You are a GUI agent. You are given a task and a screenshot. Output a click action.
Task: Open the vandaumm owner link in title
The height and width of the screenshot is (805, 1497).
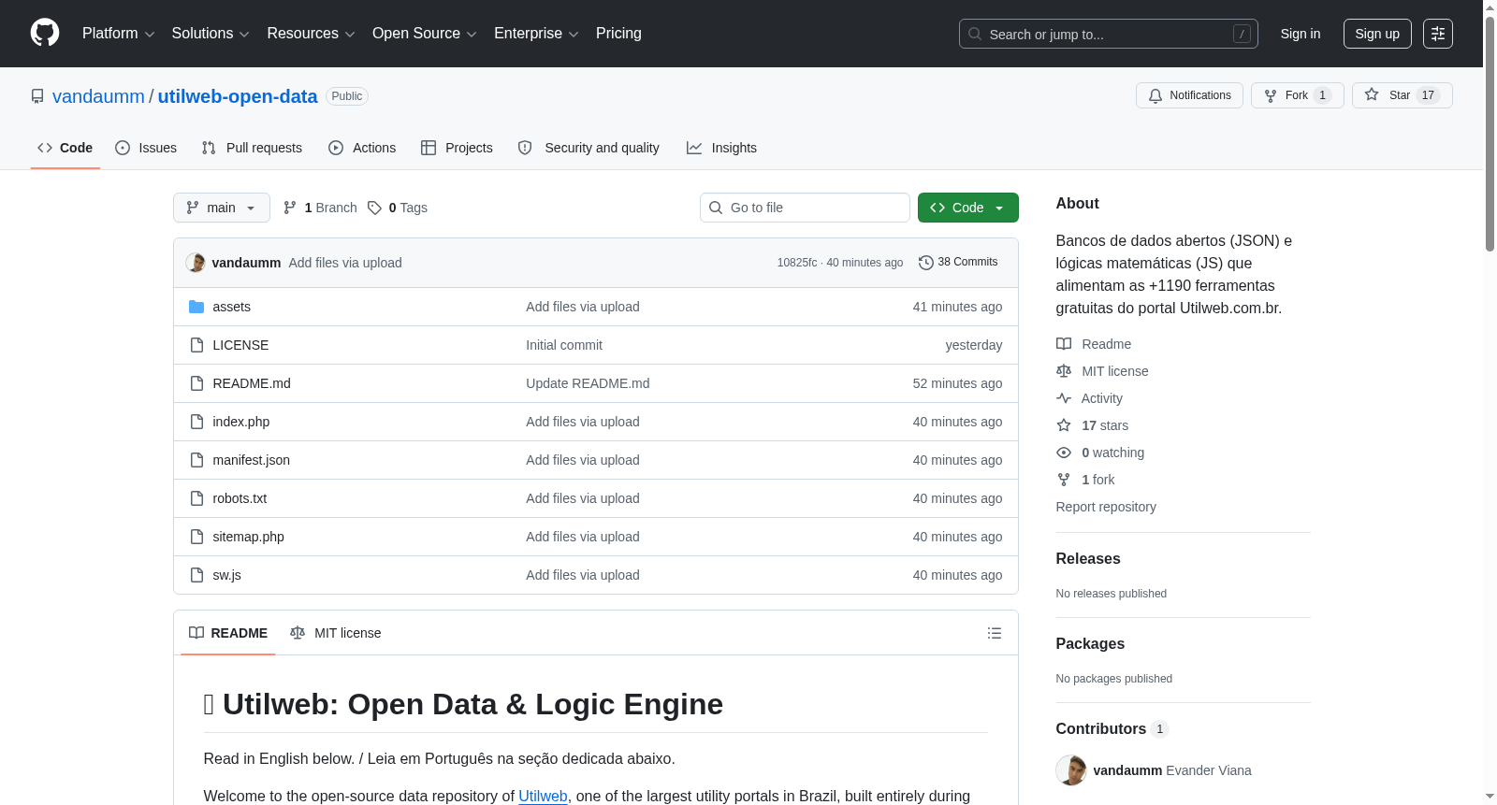coord(98,96)
